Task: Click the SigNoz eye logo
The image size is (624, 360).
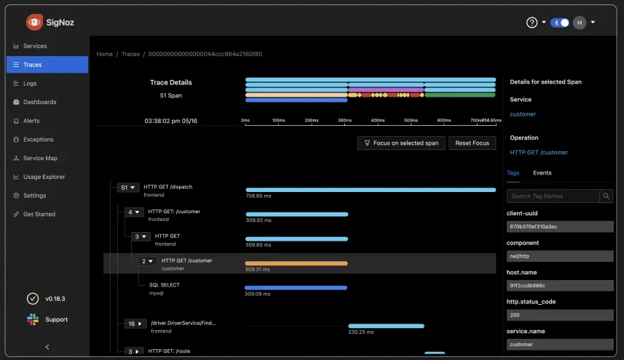Action: tap(34, 23)
